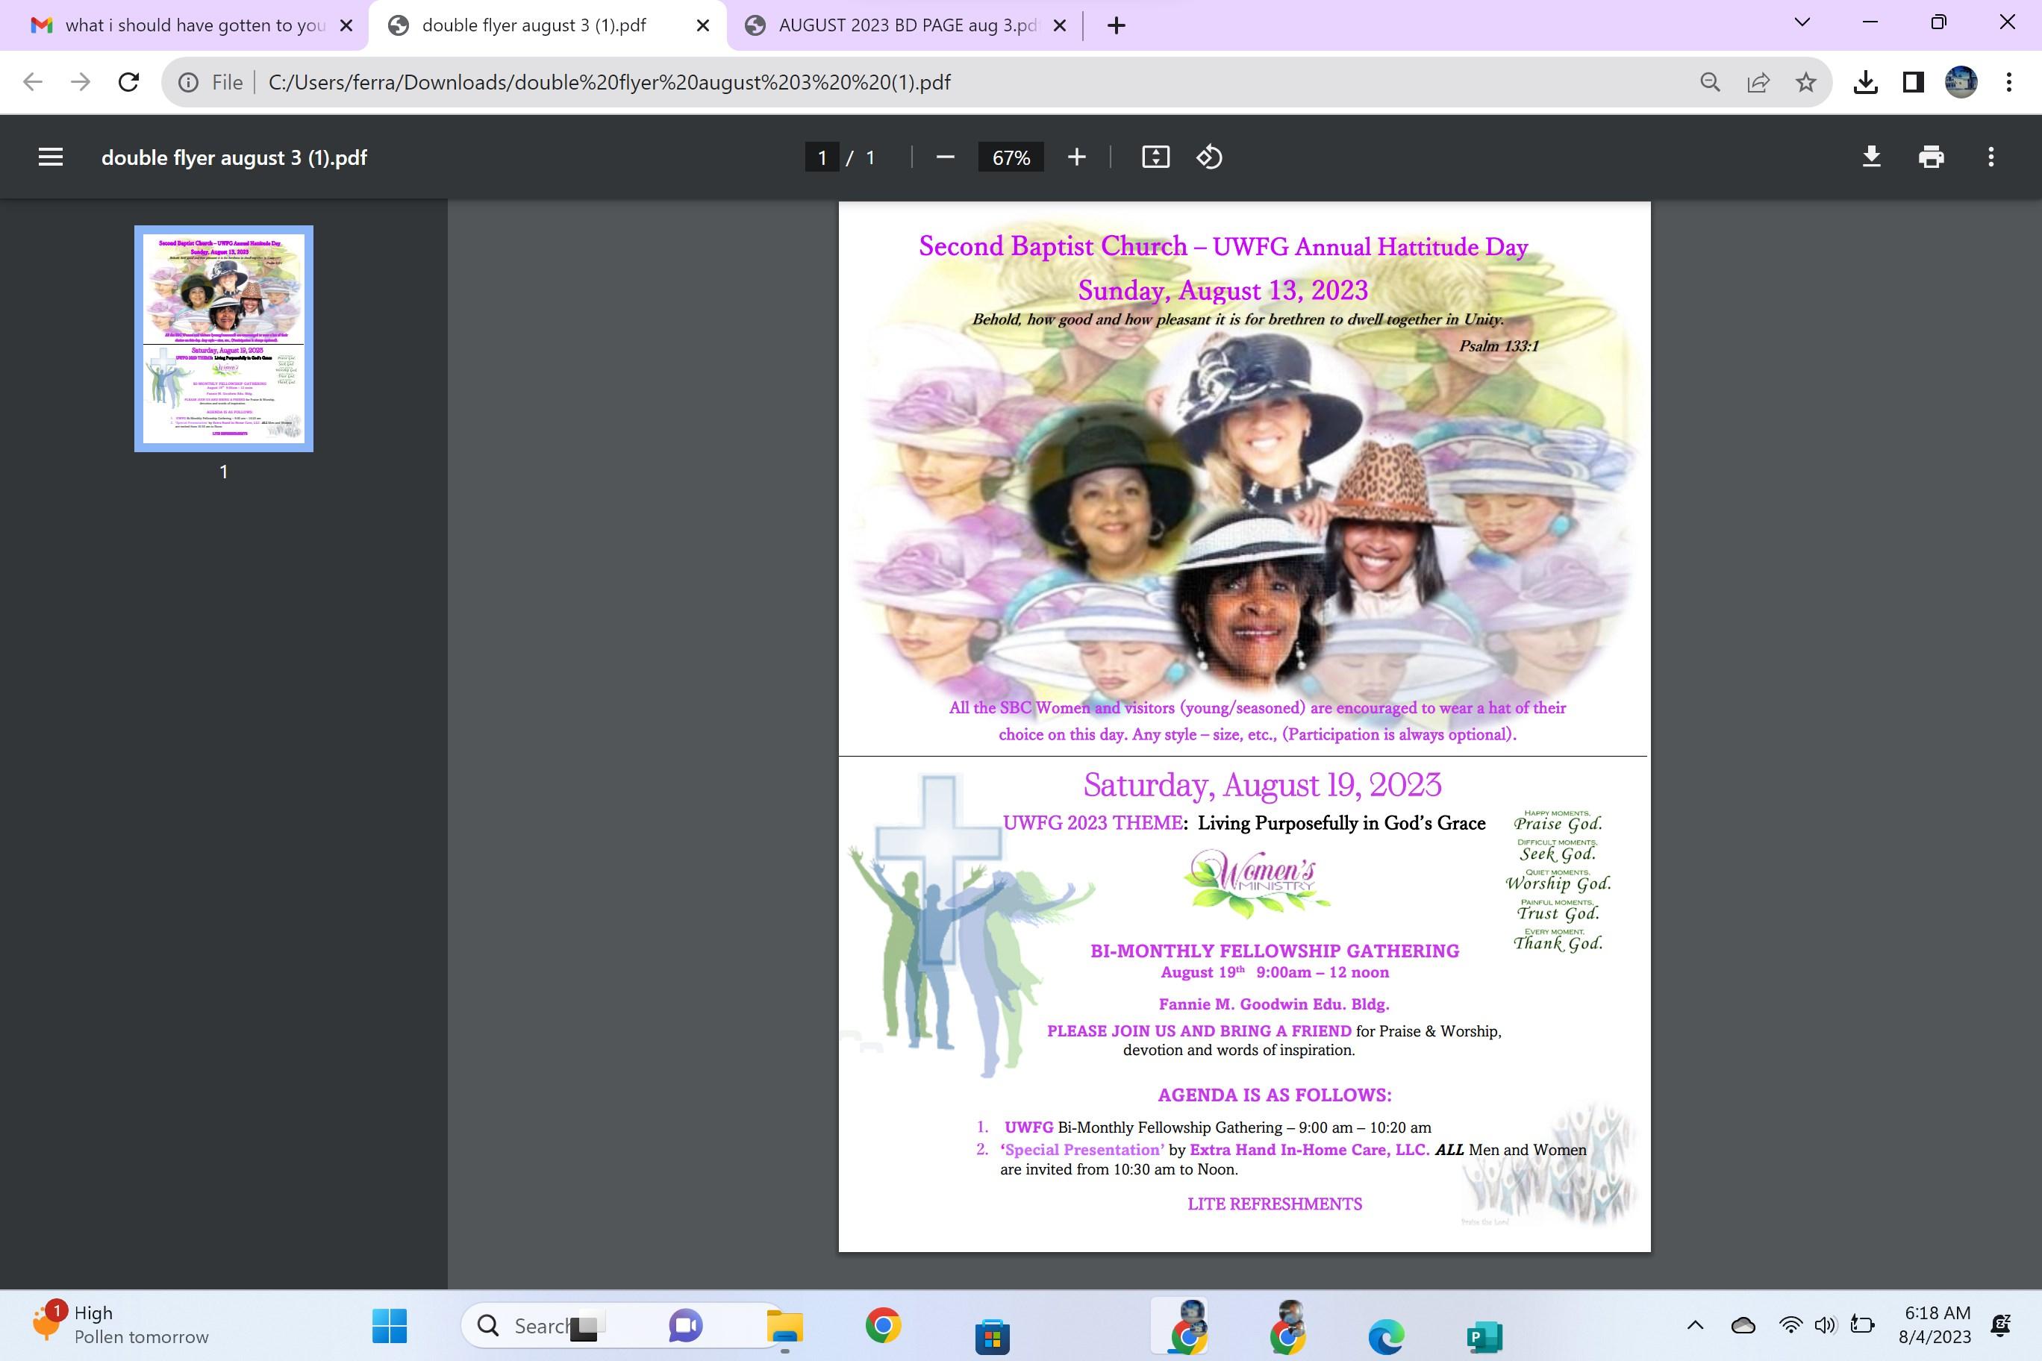Click the zoom in plus button

tap(1076, 157)
